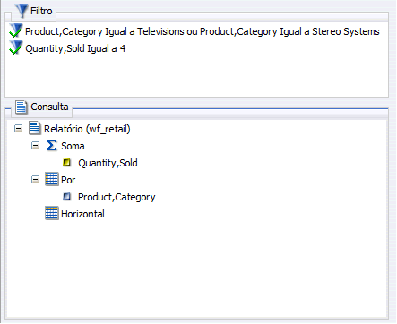
Task: Click the Filtro panel header label
Action: click(41, 11)
